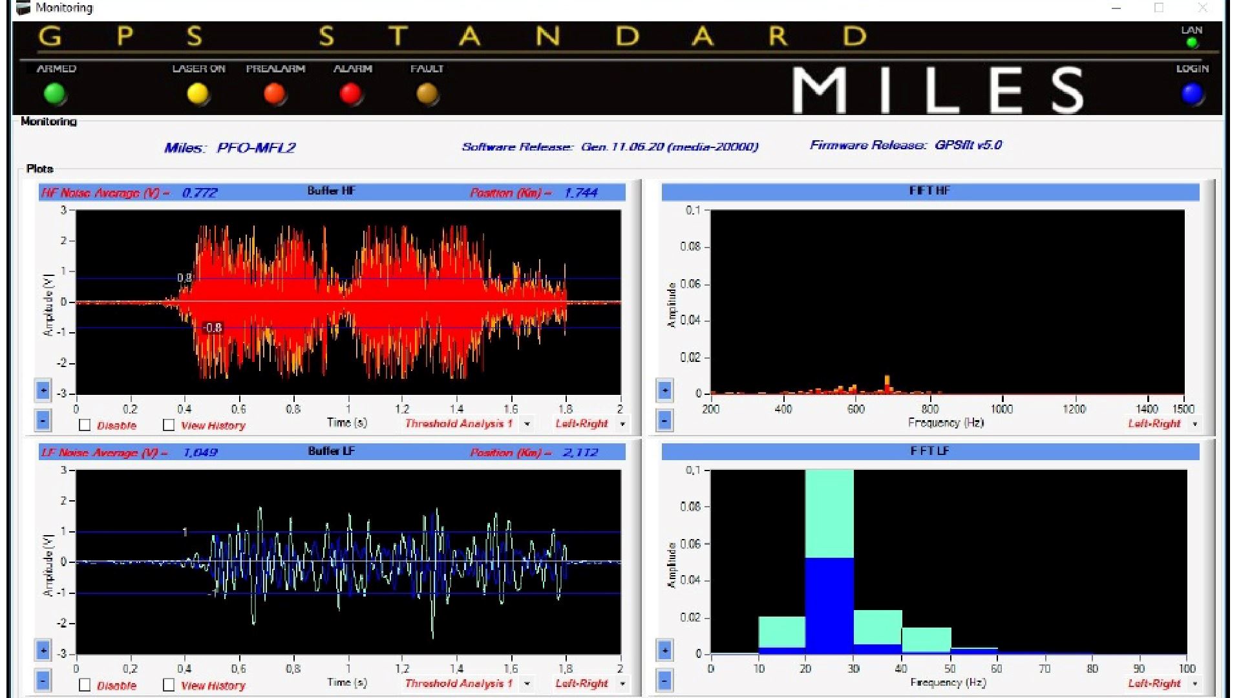The width and height of the screenshot is (1241, 698).
Task: Click the green LAN status light
Action: point(1192,43)
